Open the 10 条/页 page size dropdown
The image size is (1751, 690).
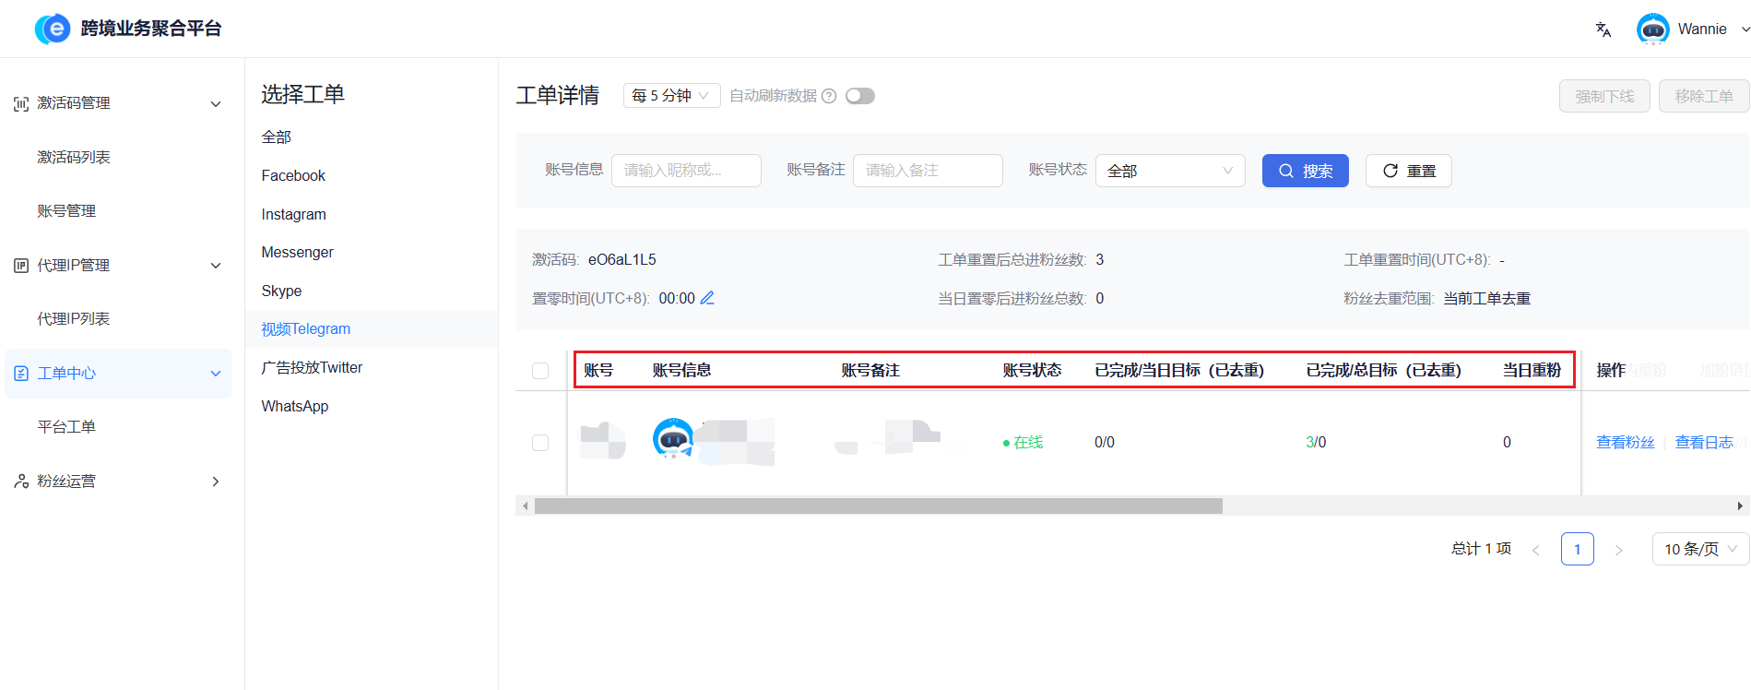point(1699,549)
